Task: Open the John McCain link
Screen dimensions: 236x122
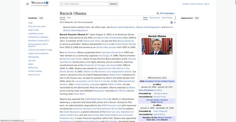Action: pos(120,91)
